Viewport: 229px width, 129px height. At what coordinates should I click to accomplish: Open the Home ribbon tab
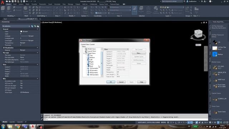pos(9,4)
